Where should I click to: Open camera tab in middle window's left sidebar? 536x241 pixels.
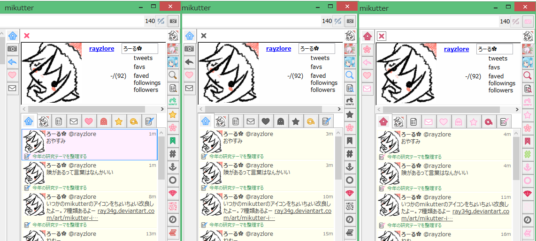point(189,49)
